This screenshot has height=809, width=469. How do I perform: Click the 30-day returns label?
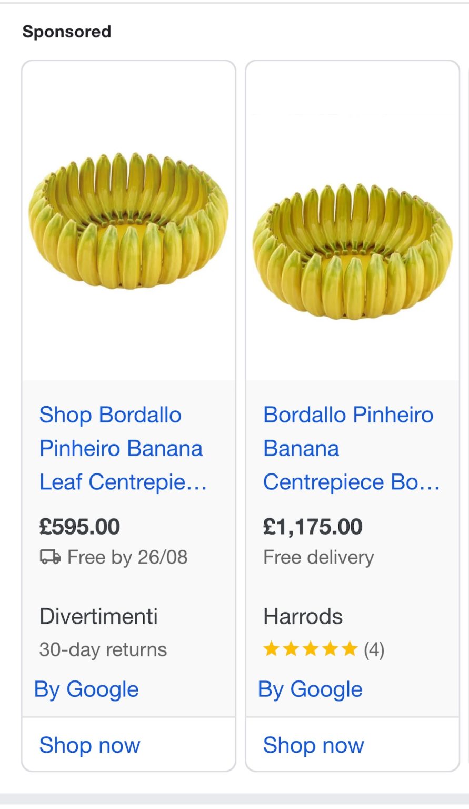[103, 649]
